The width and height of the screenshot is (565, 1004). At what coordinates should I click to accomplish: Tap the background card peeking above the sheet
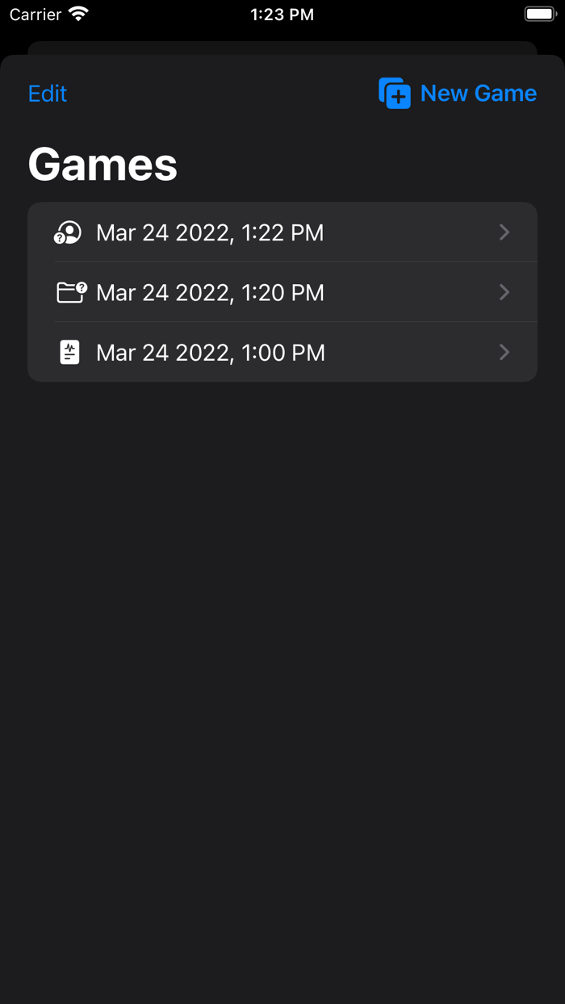tap(282, 48)
